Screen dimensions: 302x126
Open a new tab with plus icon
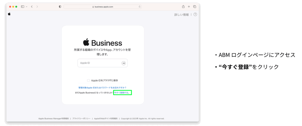click(189, 6)
